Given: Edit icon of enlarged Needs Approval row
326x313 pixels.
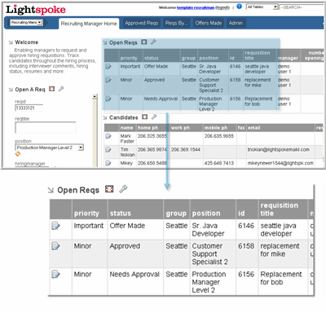Looking at the screenshot, I should point(55,275).
